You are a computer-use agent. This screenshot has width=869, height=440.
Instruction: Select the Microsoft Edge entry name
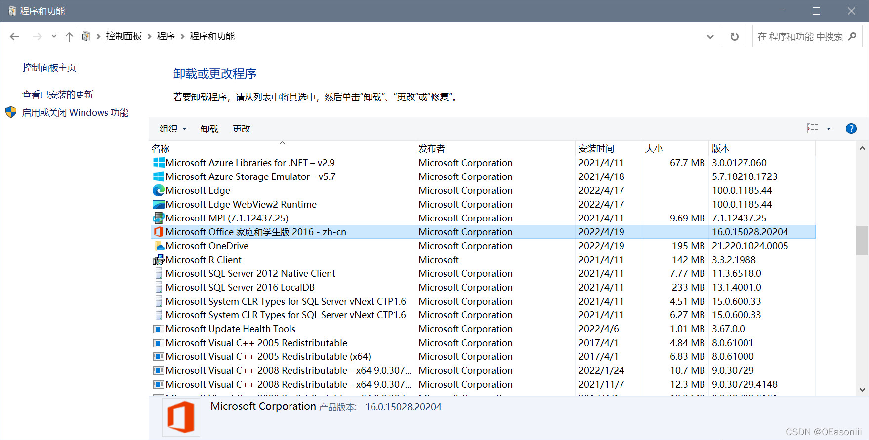tap(198, 190)
